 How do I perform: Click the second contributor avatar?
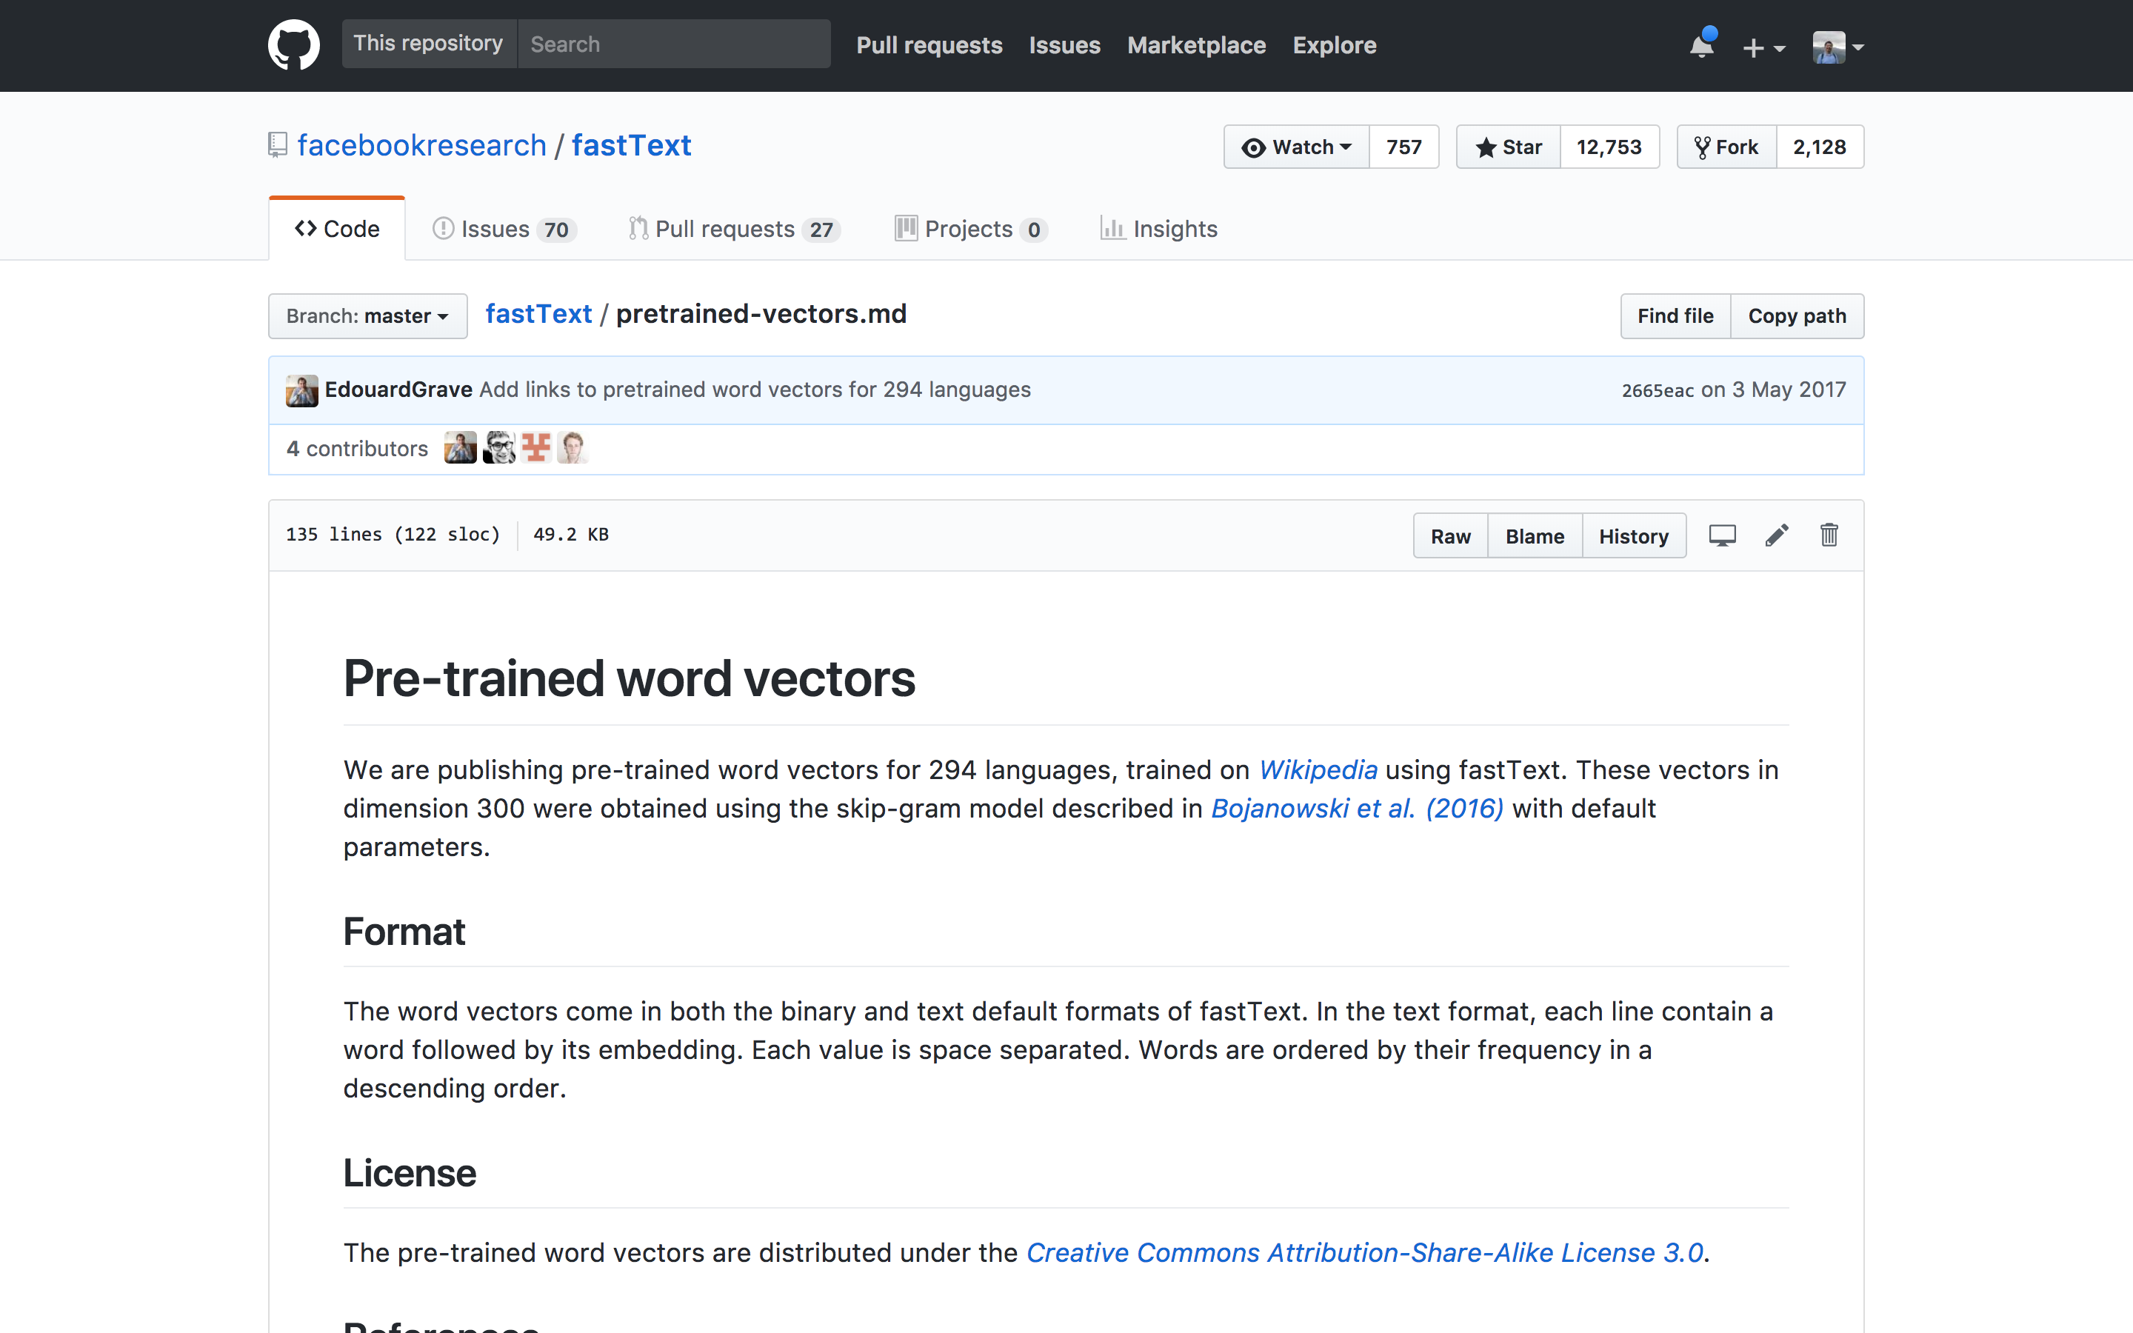click(499, 448)
